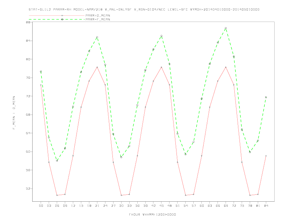Click the O_MEAN low marker at hour 06

point(57,195)
